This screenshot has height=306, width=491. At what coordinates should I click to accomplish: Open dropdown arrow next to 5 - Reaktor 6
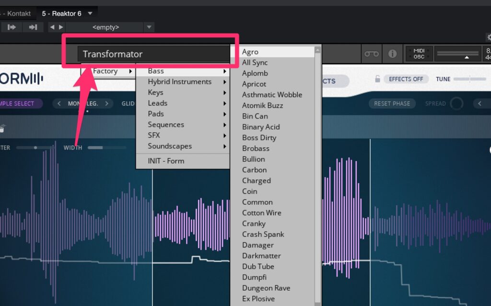[90, 13]
